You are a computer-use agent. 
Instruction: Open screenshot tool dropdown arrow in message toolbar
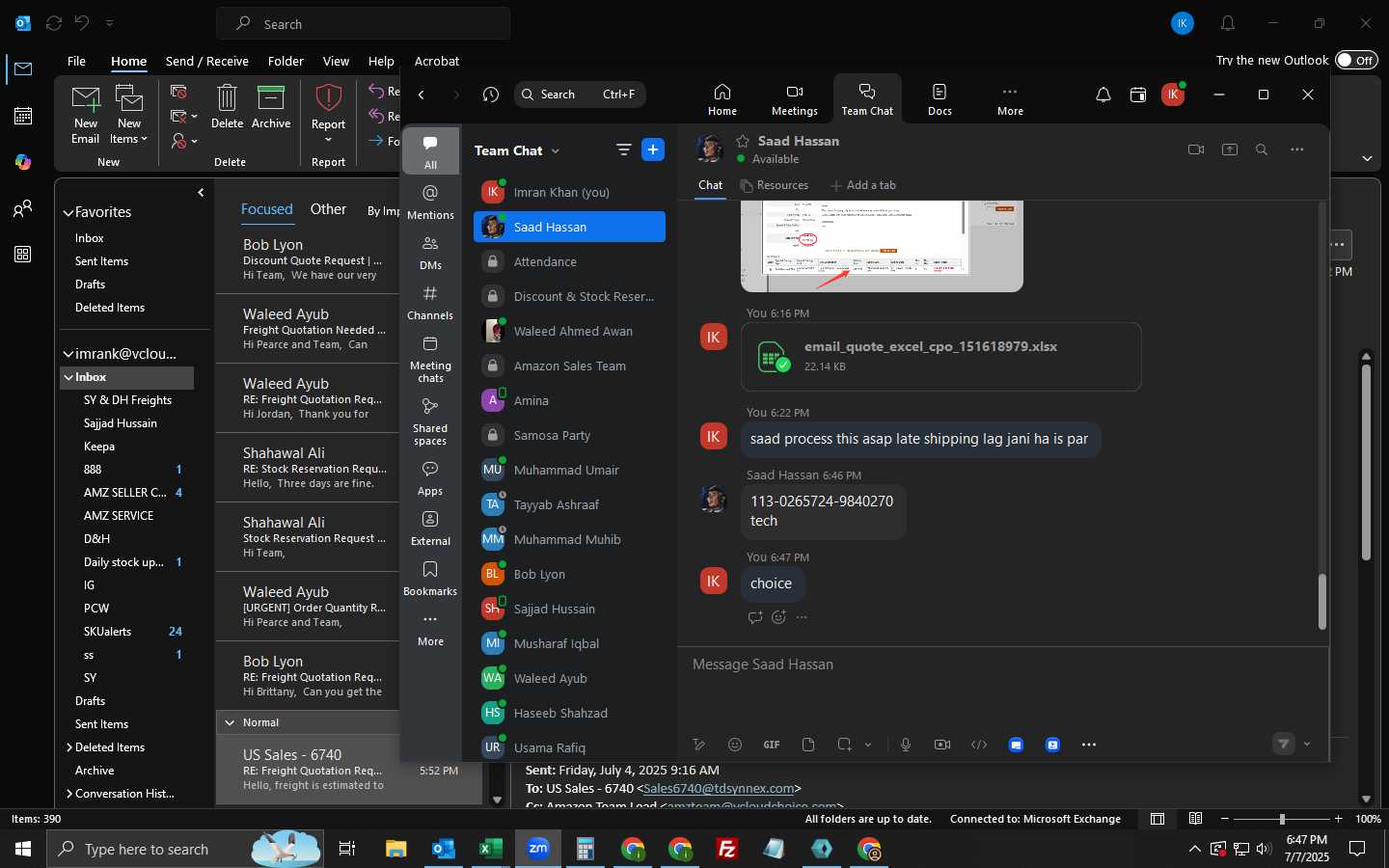868,745
